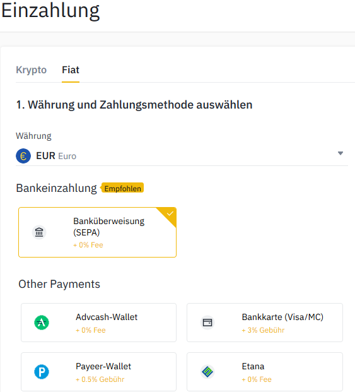Image resolution: width=355 pixels, height=392 pixels.
Task: Click the green Advcash logo icon
Action: (42, 323)
